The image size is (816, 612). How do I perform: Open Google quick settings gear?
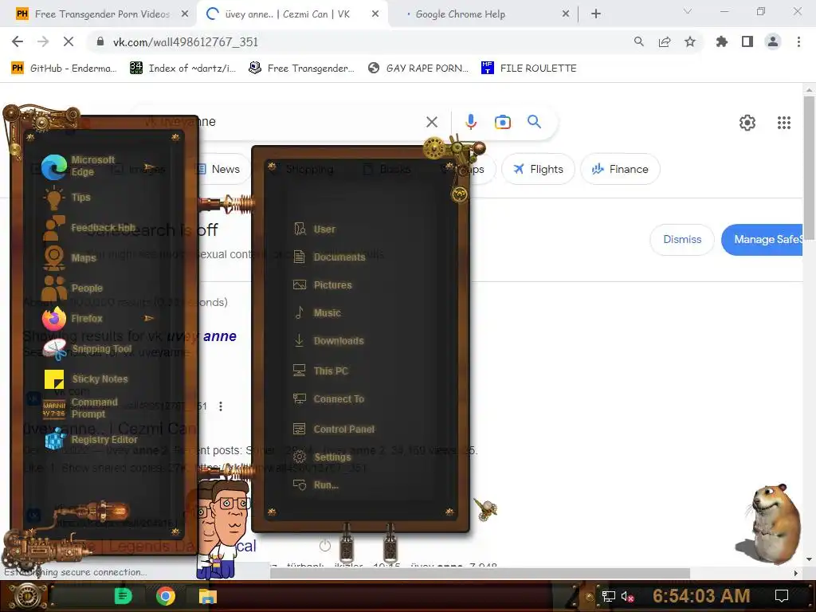747,122
